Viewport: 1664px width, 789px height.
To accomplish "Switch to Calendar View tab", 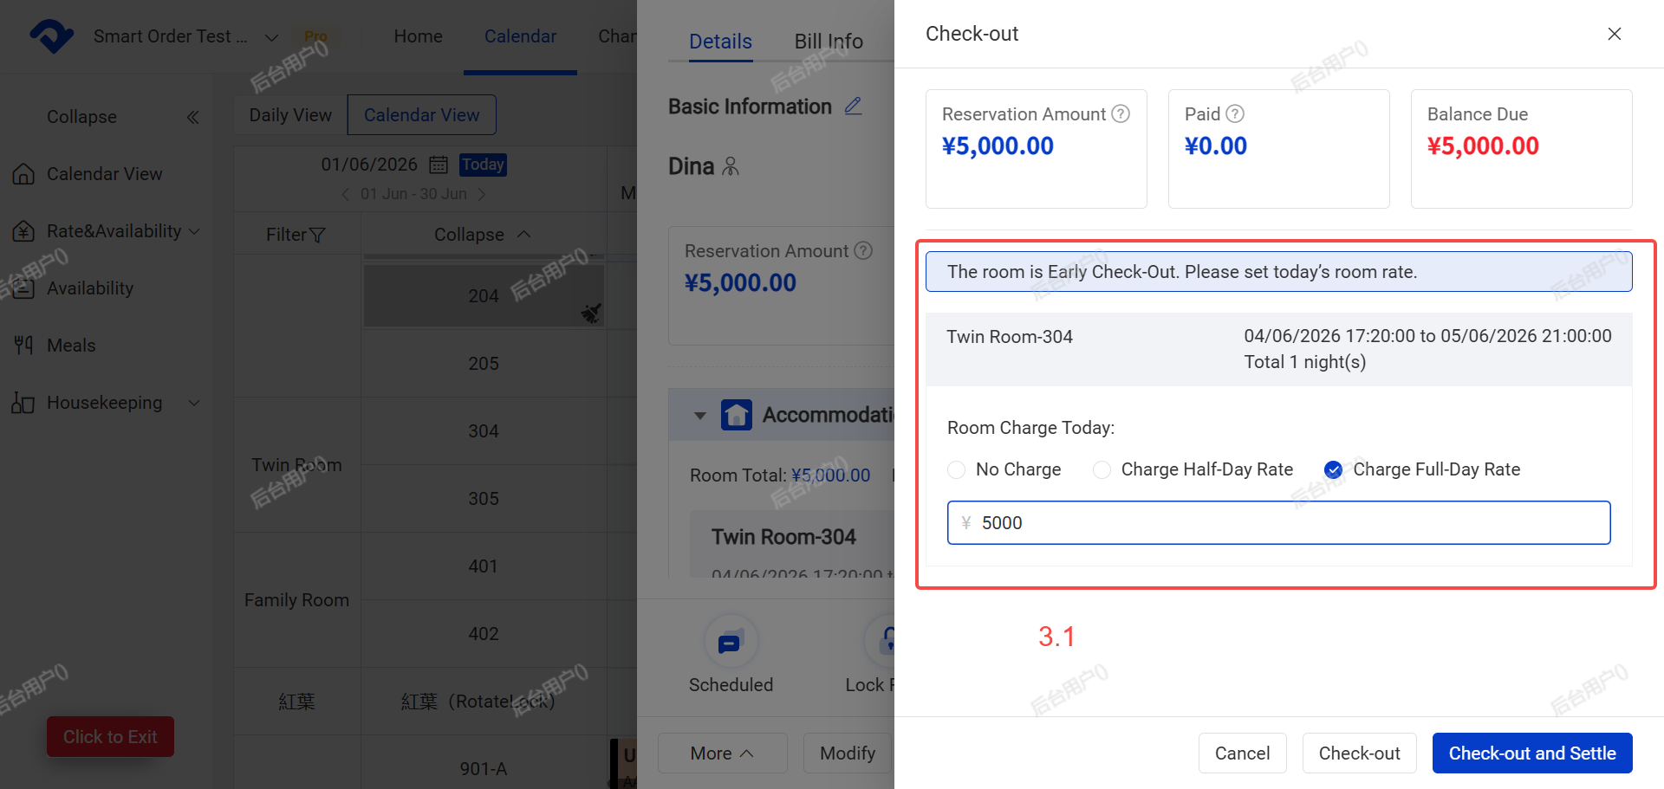I will [x=421, y=115].
